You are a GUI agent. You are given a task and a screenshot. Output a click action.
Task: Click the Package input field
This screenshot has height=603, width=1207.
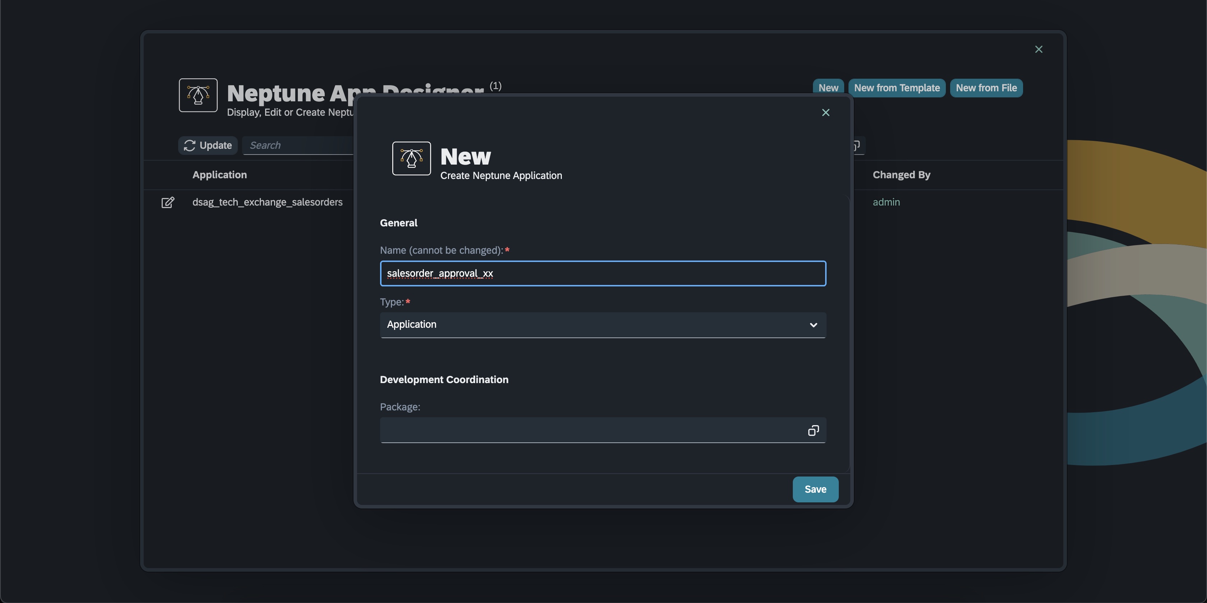(x=590, y=431)
